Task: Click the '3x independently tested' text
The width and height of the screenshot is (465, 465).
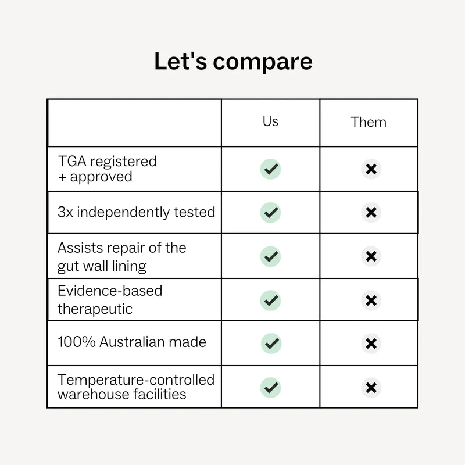Action: click(136, 212)
